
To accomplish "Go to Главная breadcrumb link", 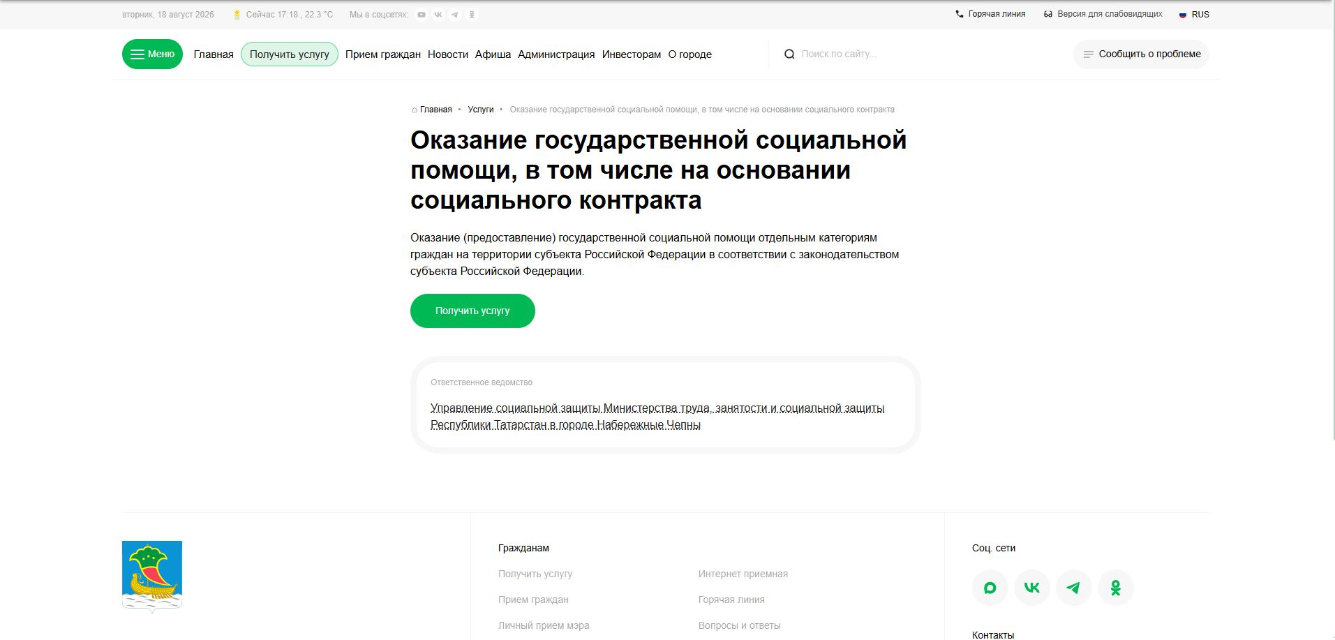I will [x=436, y=110].
